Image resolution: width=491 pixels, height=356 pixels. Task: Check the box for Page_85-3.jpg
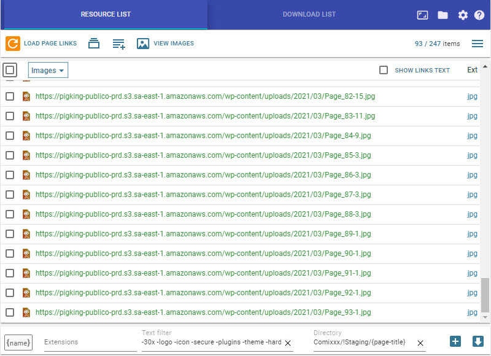tap(10, 155)
